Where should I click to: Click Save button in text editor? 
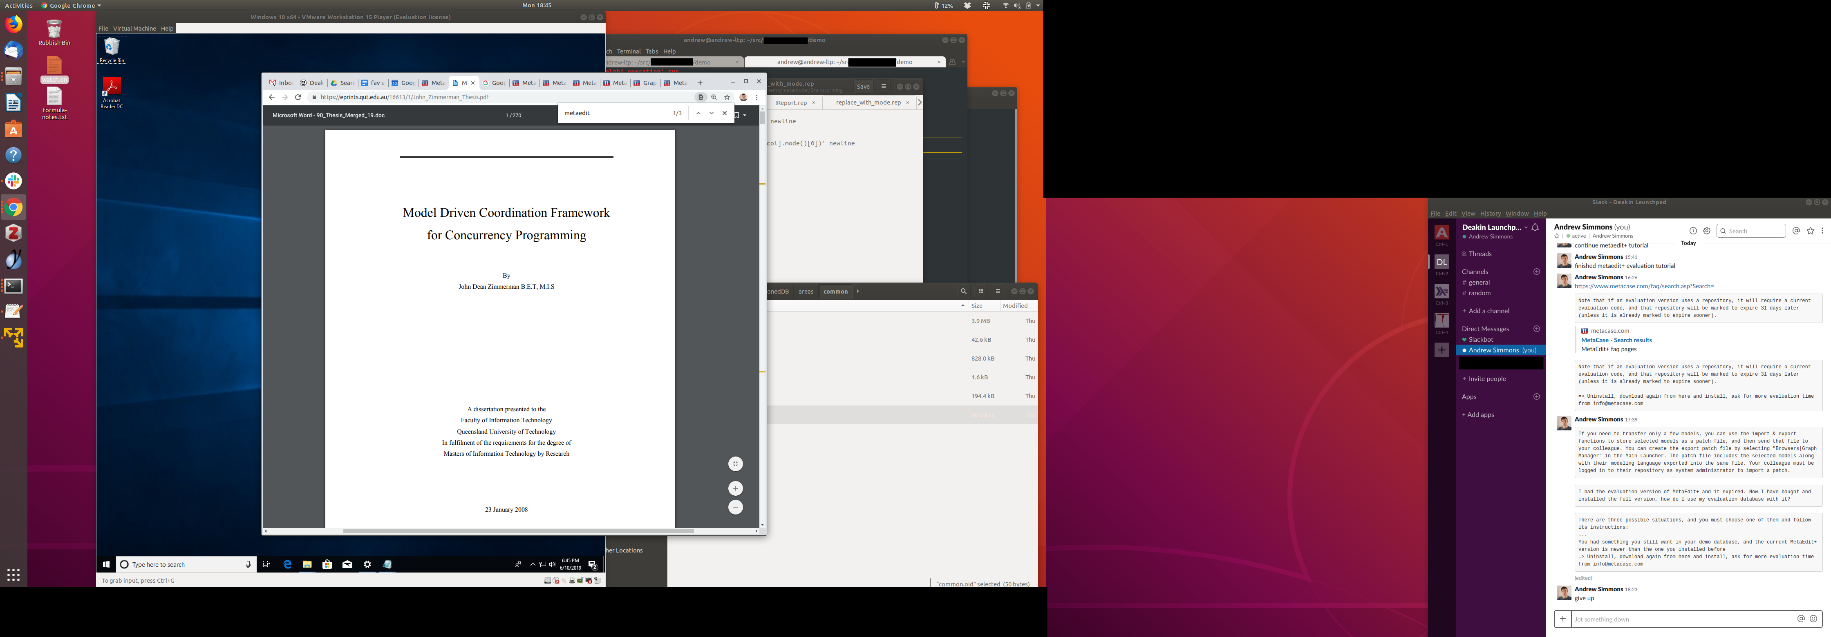(x=863, y=87)
